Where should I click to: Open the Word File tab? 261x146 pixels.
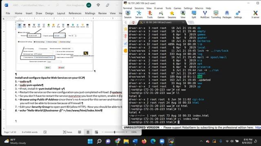tap(8, 13)
